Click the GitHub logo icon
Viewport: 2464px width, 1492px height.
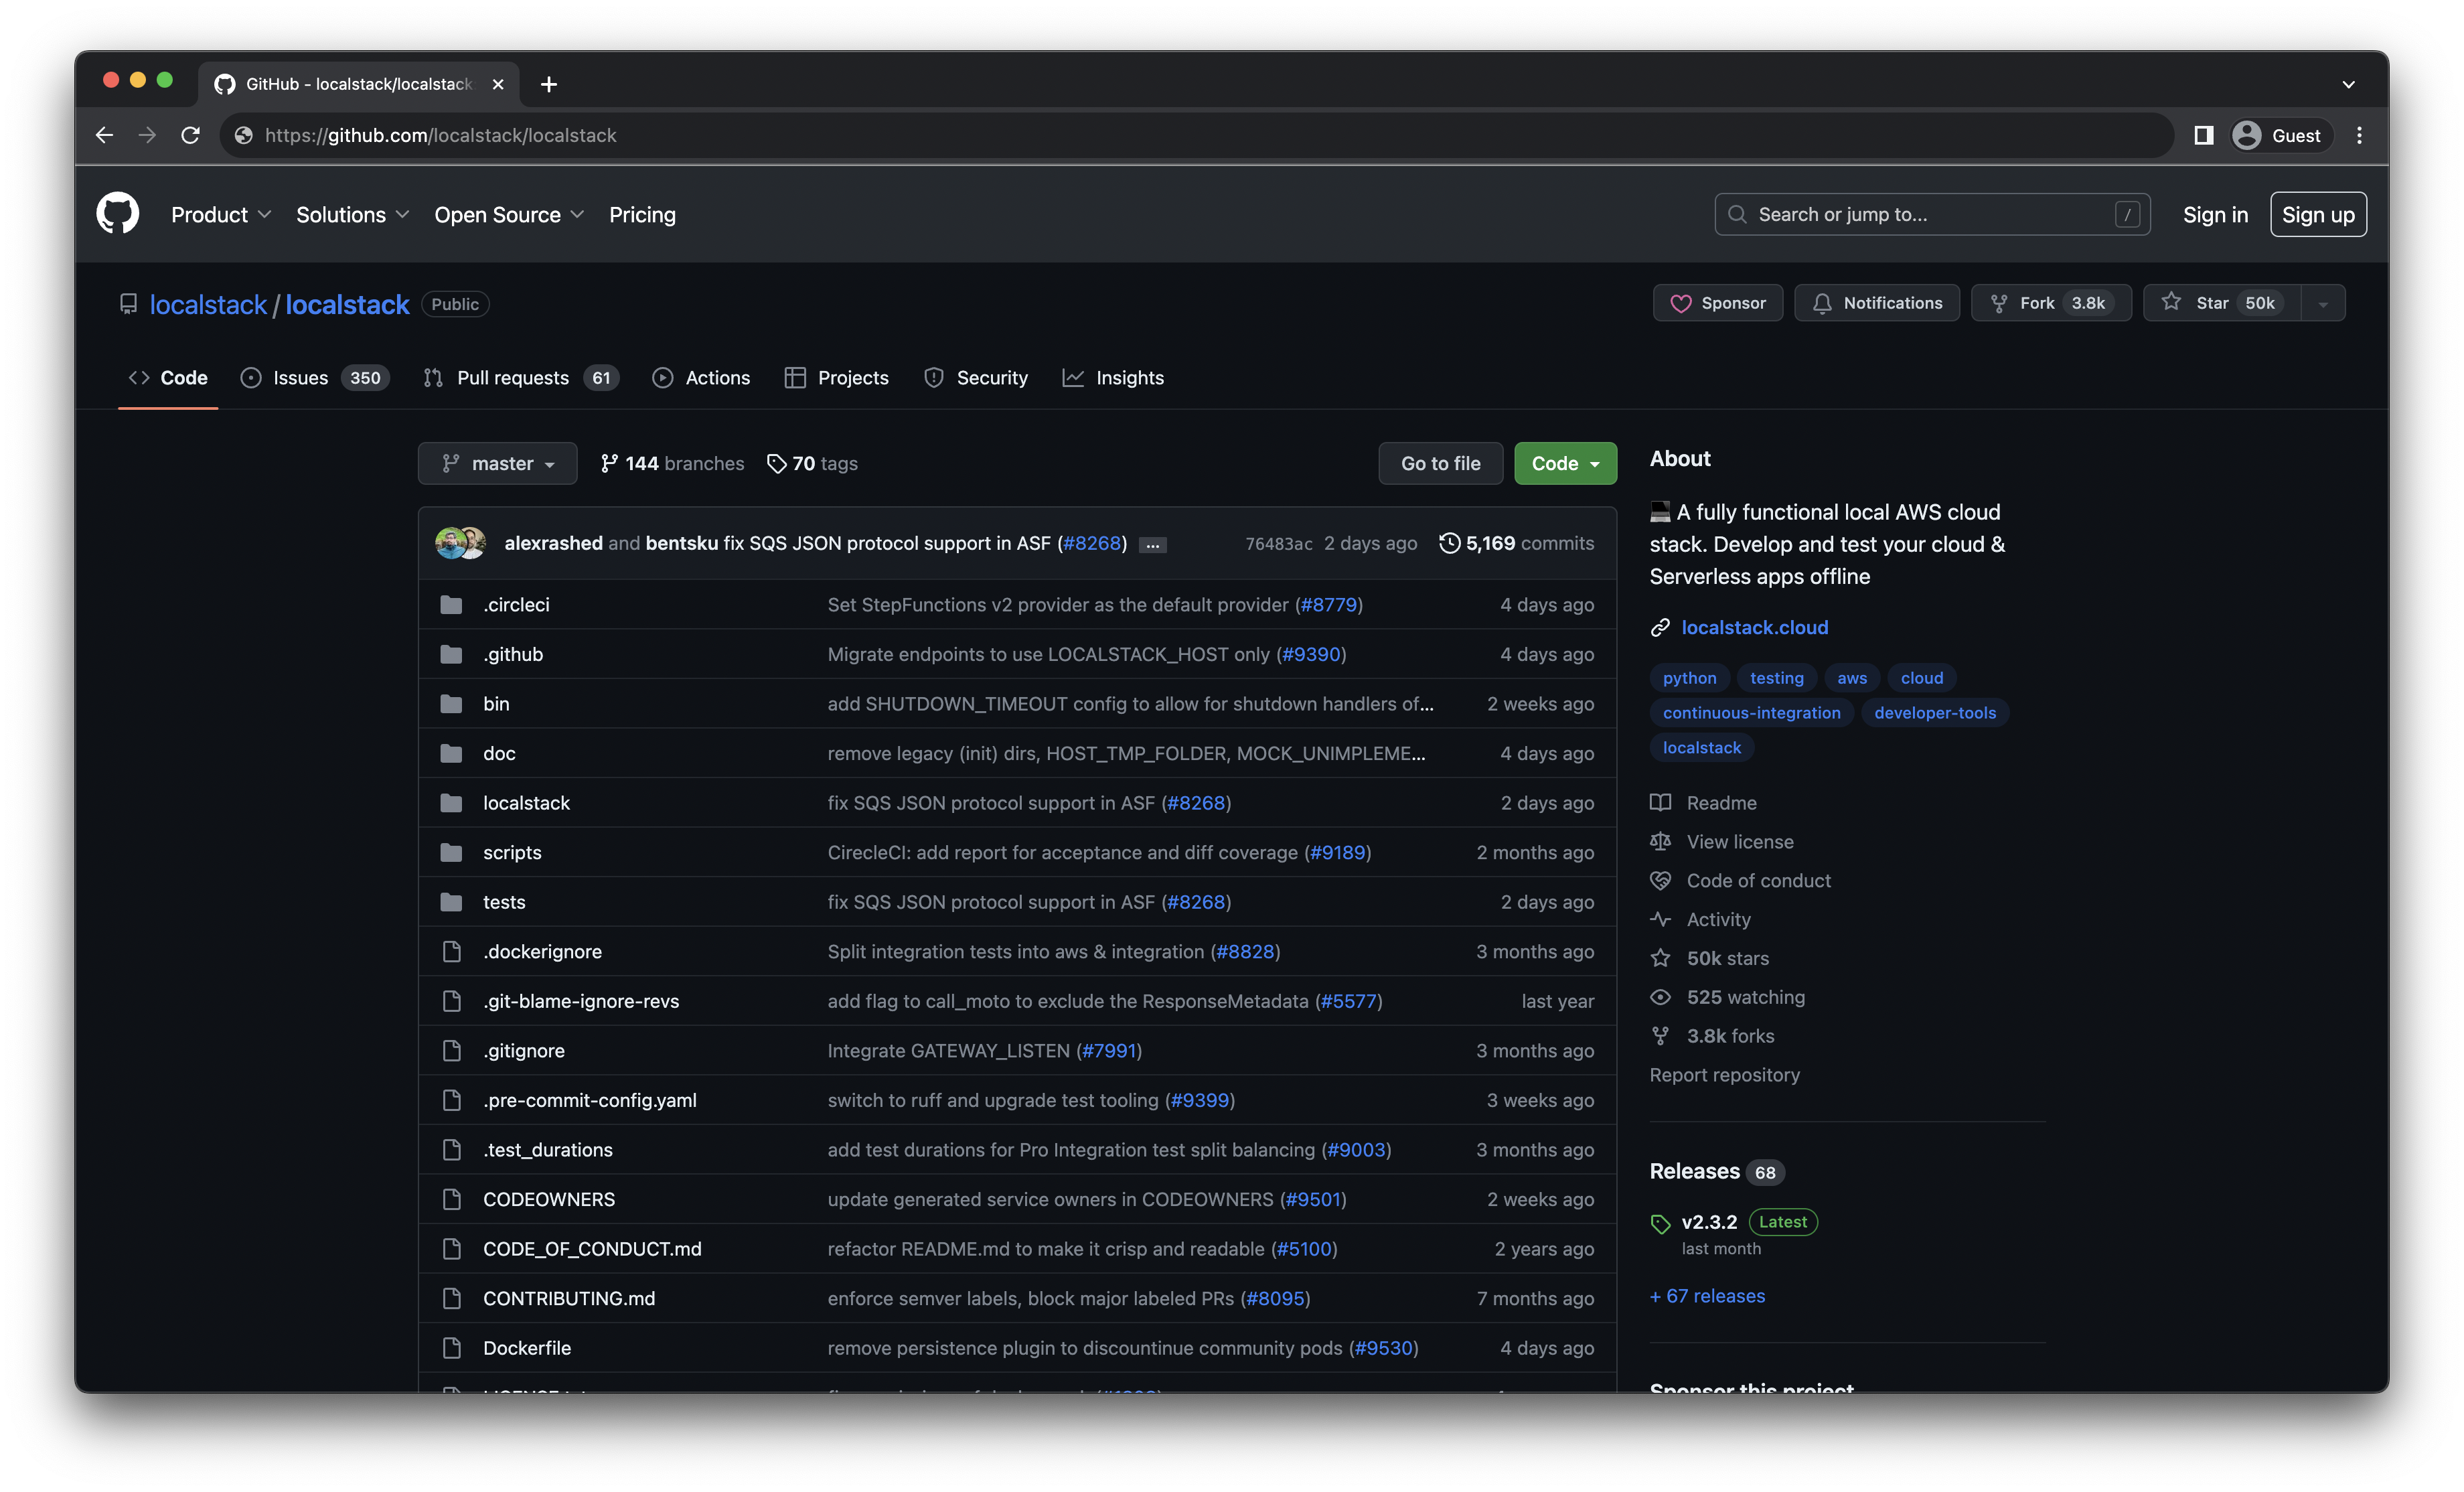tap(117, 213)
